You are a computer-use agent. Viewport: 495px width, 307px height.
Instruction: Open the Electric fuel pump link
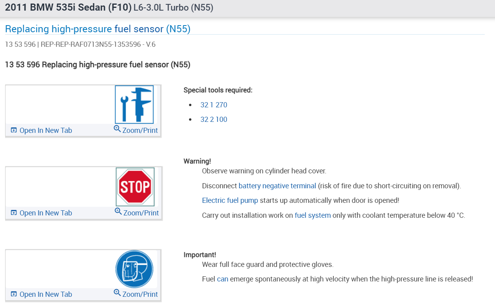click(230, 200)
